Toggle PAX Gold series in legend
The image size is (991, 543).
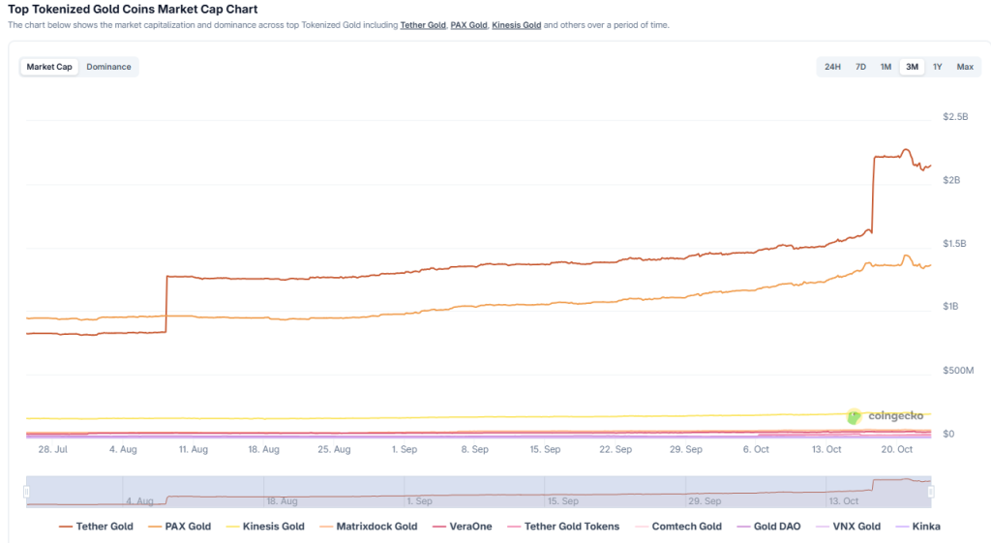pos(180,527)
